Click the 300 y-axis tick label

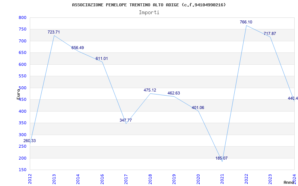click(22, 135)
